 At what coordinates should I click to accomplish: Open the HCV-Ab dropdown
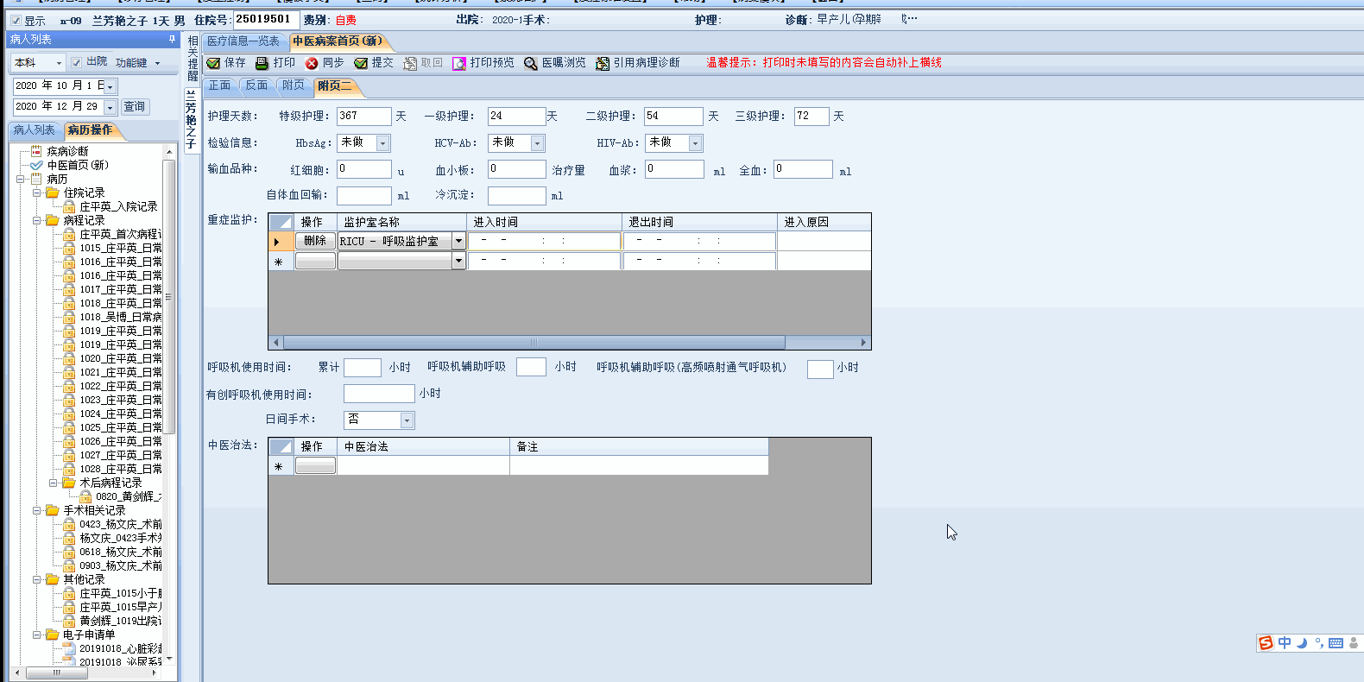pos(537,143)
